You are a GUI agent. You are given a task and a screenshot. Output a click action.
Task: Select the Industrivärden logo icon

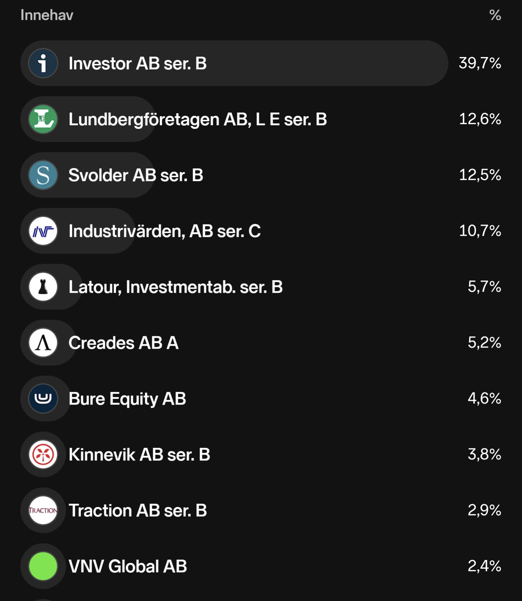pos(43,231)
